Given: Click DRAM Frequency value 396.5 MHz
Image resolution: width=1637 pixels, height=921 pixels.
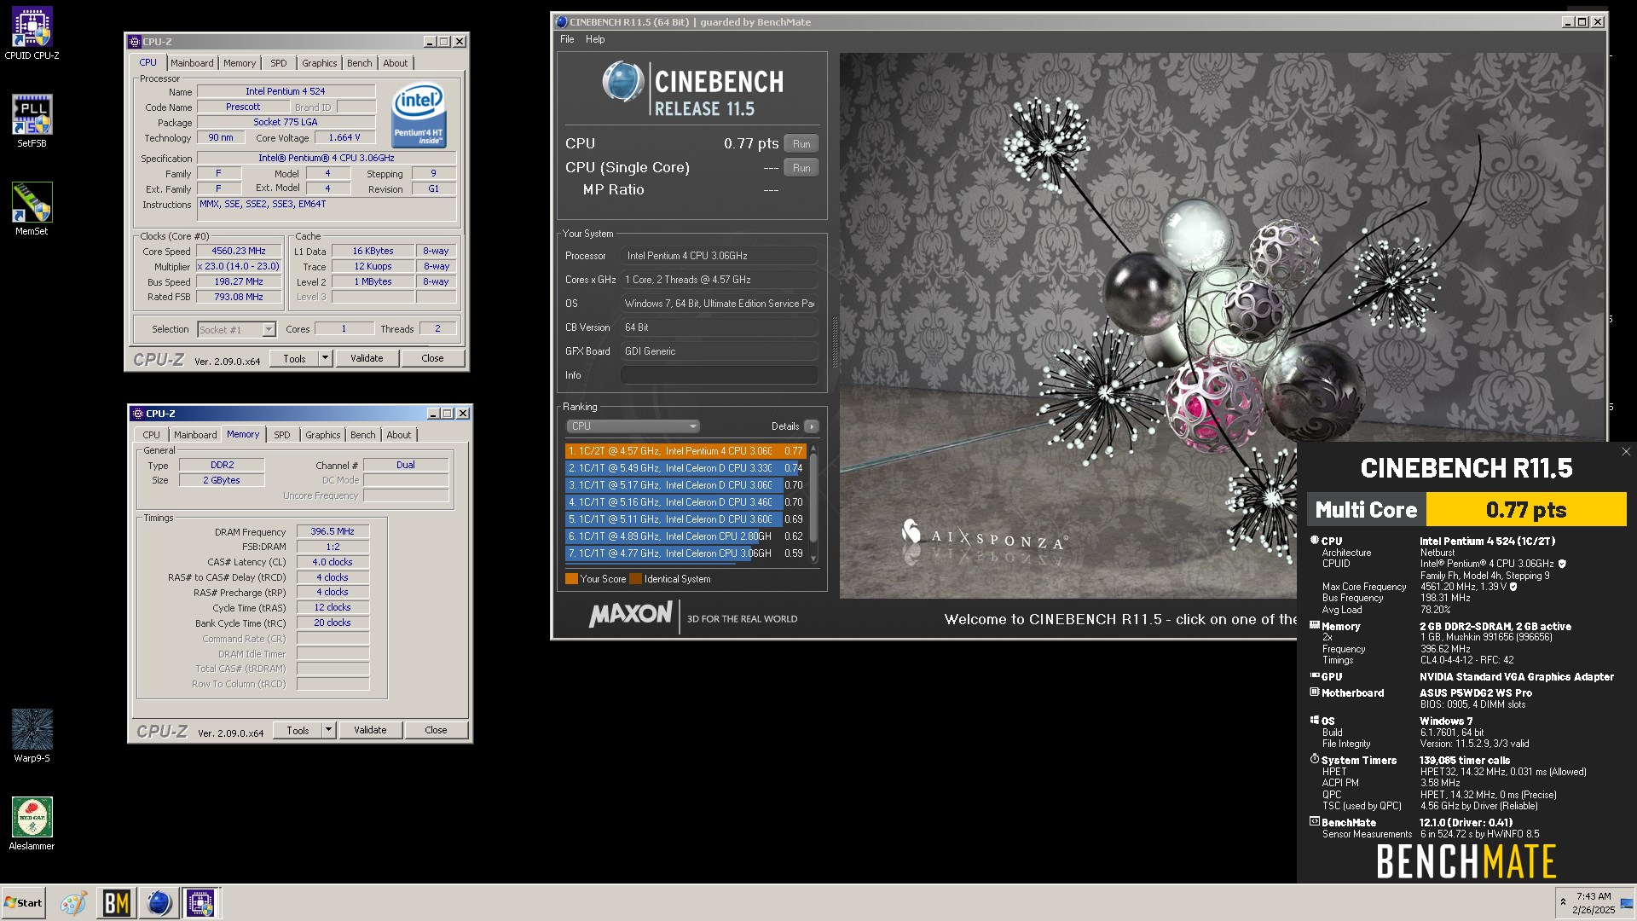Looking at the screenshot, I should 333,531.
